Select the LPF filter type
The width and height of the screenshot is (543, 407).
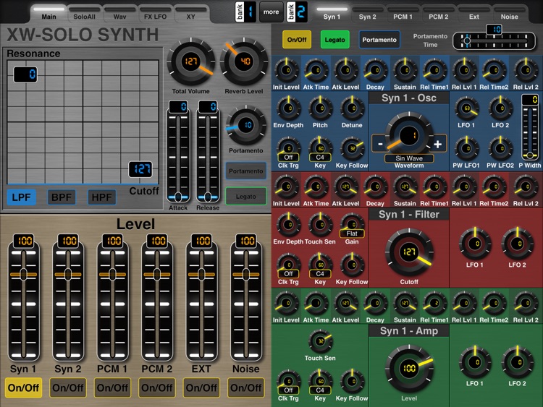[x=22, y=197]
